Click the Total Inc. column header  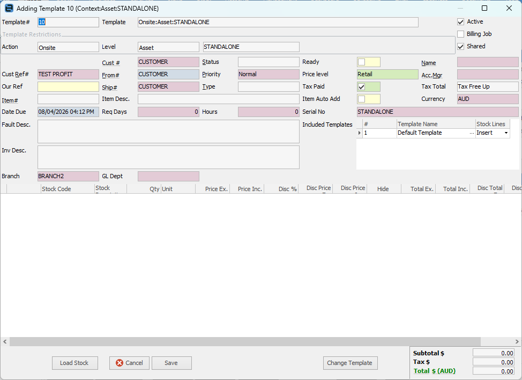(452, 189)
